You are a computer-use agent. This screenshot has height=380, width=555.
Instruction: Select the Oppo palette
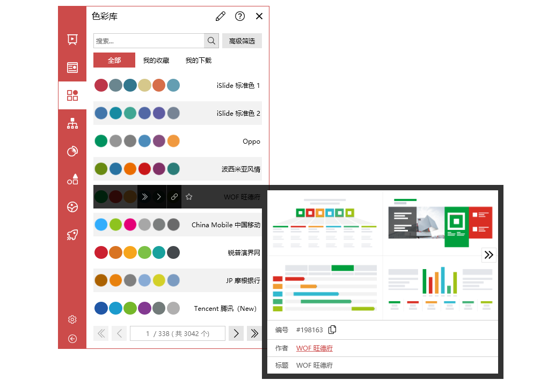(177, 141)
